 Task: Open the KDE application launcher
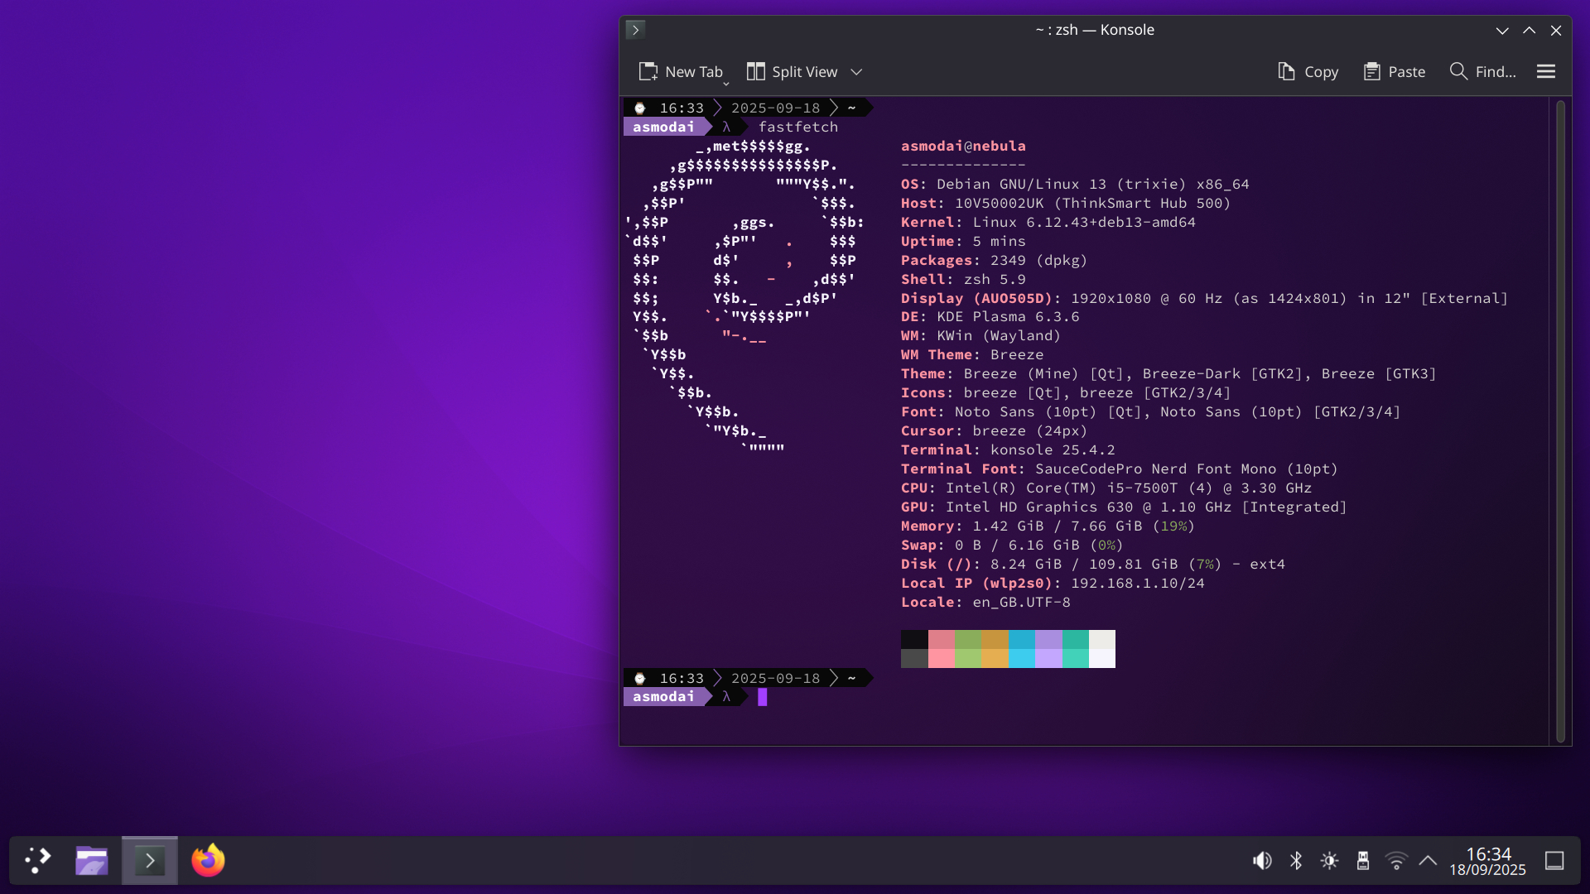(37, 860)
